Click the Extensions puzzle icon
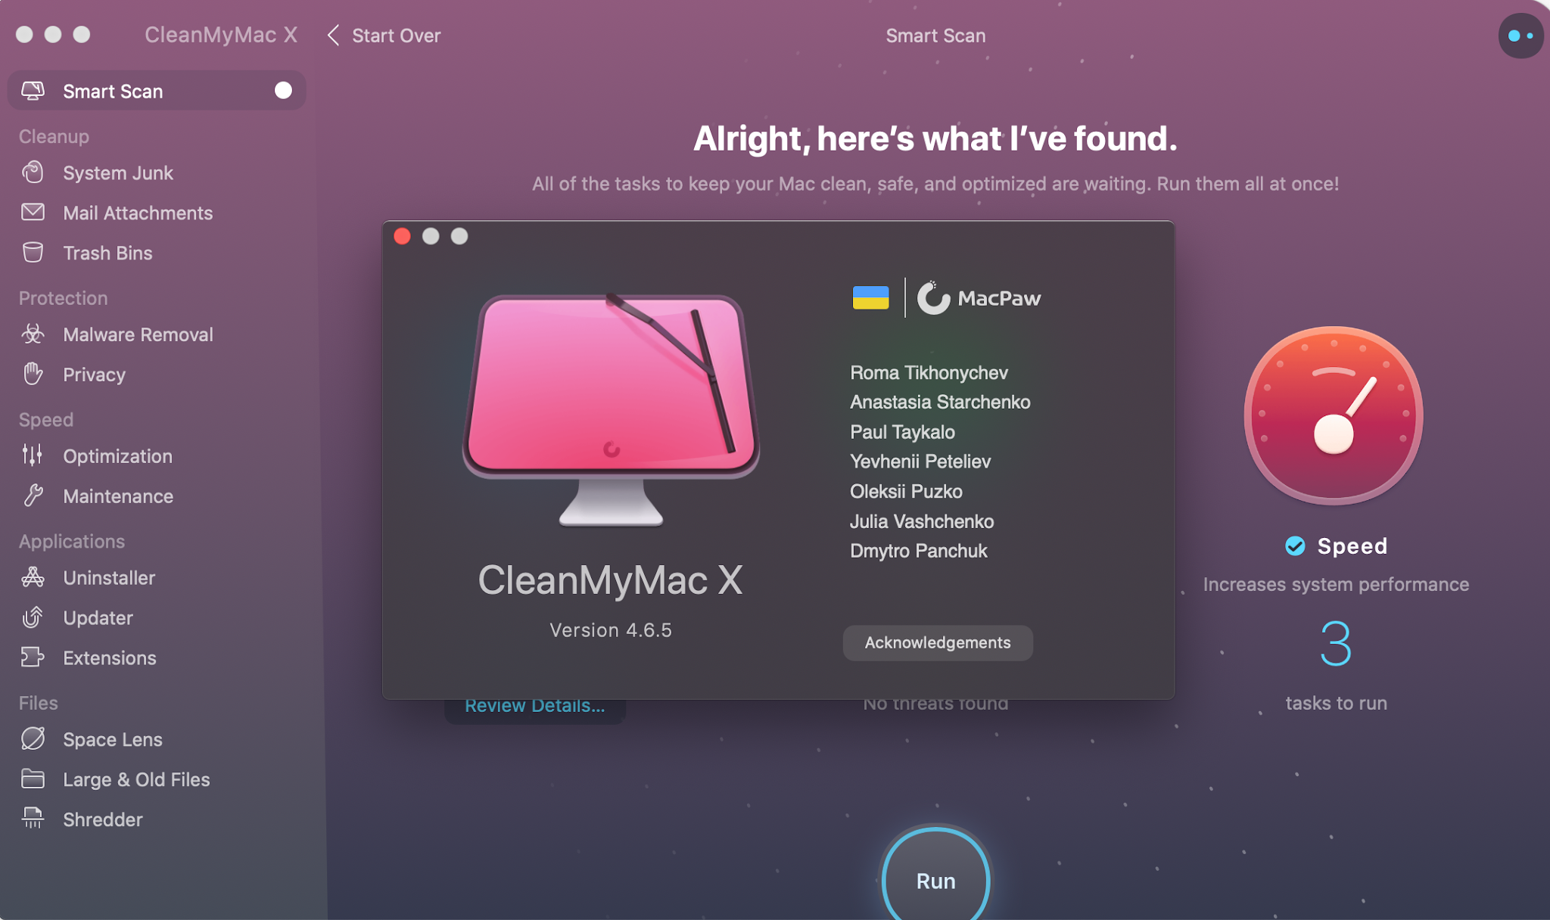The height and width of the screenshot is (920, 1550). 33,657
